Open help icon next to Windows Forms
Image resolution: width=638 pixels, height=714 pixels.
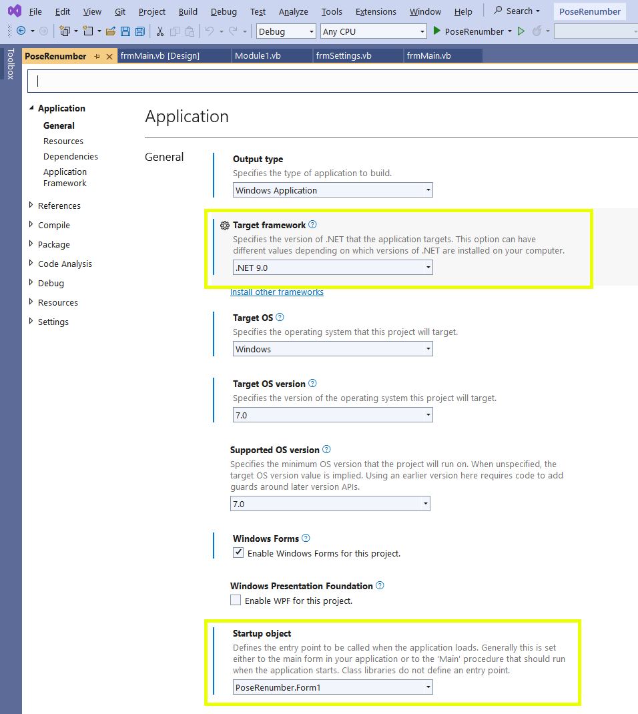(306, 538)
